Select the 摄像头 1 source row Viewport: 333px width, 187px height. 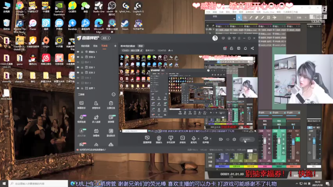(x=96, y=52)
